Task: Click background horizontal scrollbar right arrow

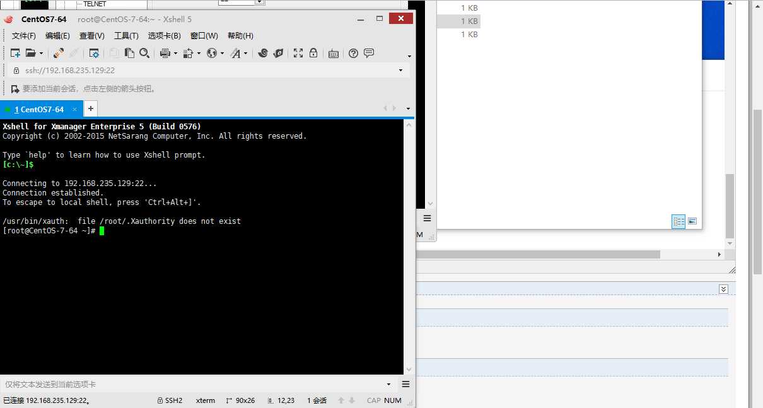Action: 719,254
